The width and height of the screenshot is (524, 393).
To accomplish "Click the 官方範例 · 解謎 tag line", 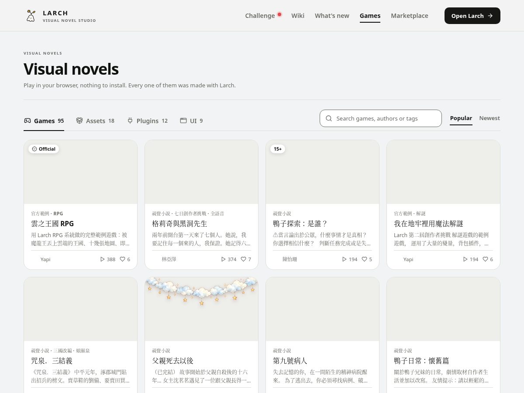I will pyautogui.click(x=410, y=214).
